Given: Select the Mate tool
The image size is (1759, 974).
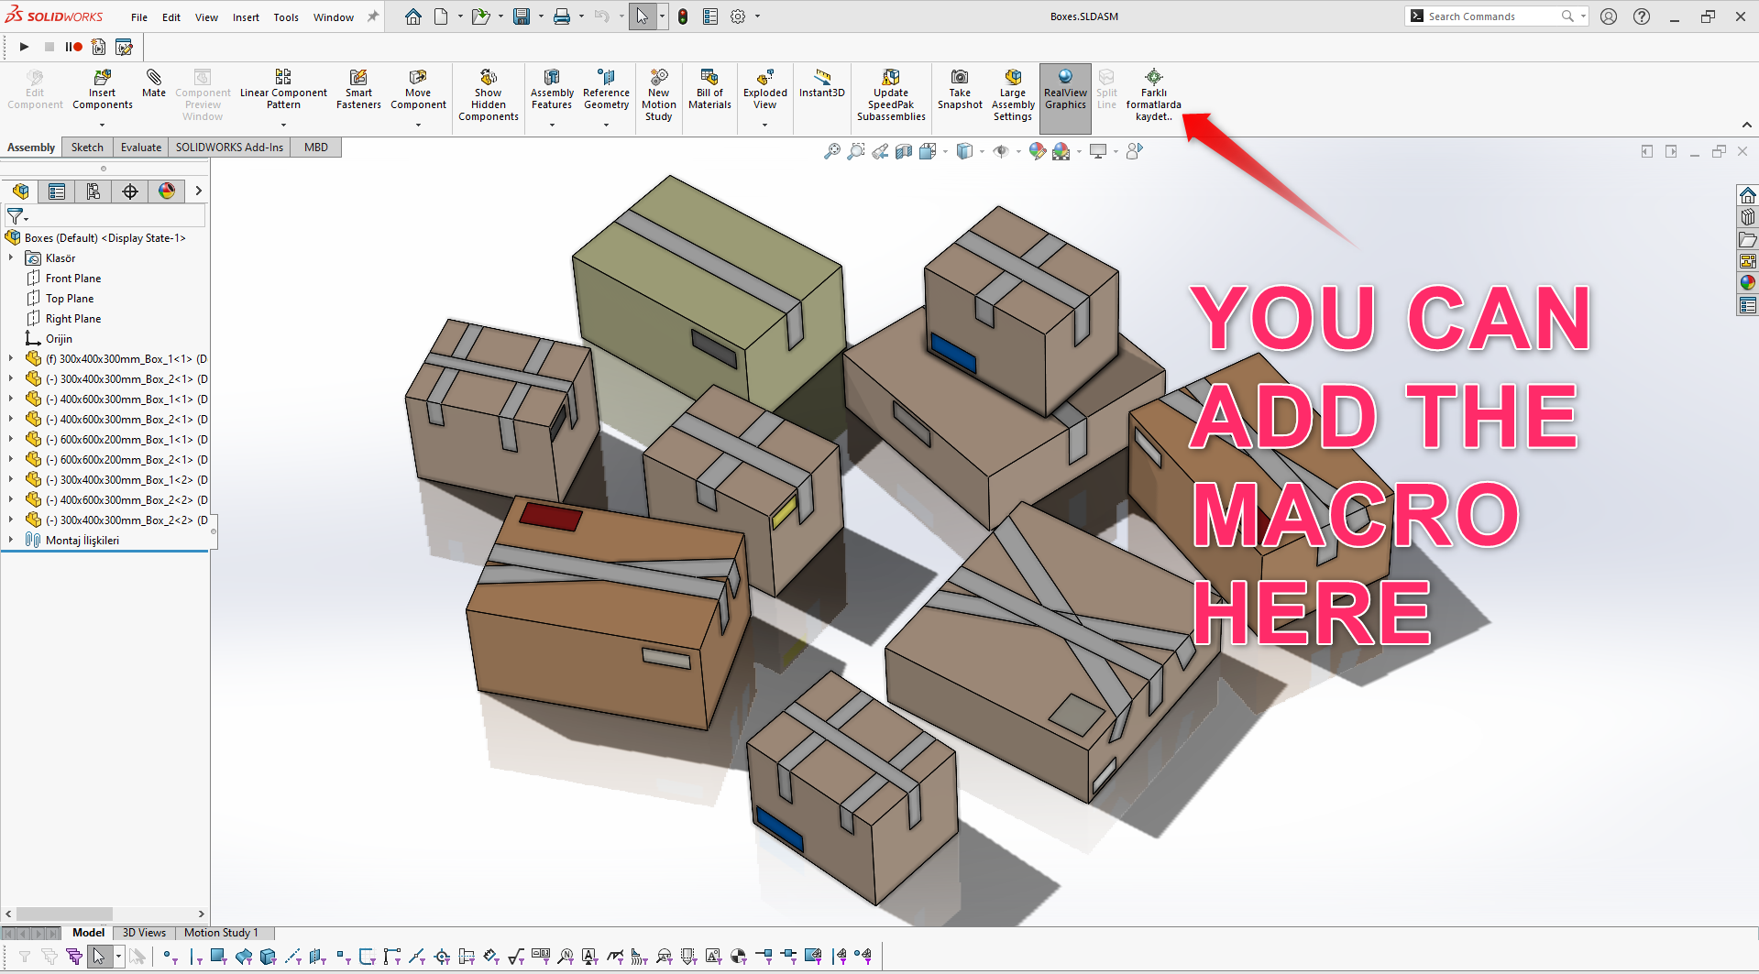Looking at the screenshot, I should pyautogui.click(x=154, y=83).
